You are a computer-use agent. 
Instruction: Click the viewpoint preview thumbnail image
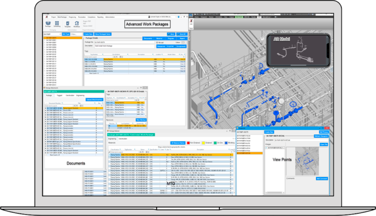(x=307, y=161)
